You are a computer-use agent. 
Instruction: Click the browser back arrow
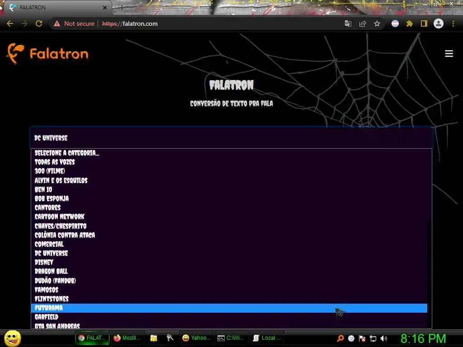[10, 23]
